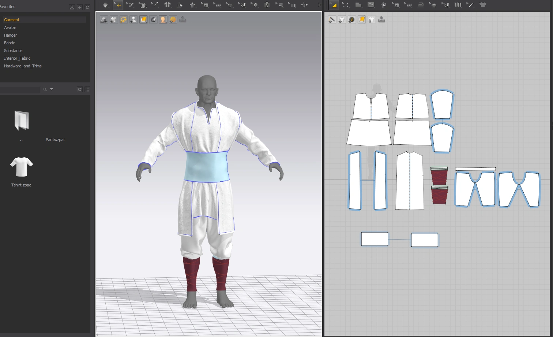Viewport: 553px width, 337px height.
Task: Pick the 2D Segment Sewing machine tool
Action: coord(396,5)
